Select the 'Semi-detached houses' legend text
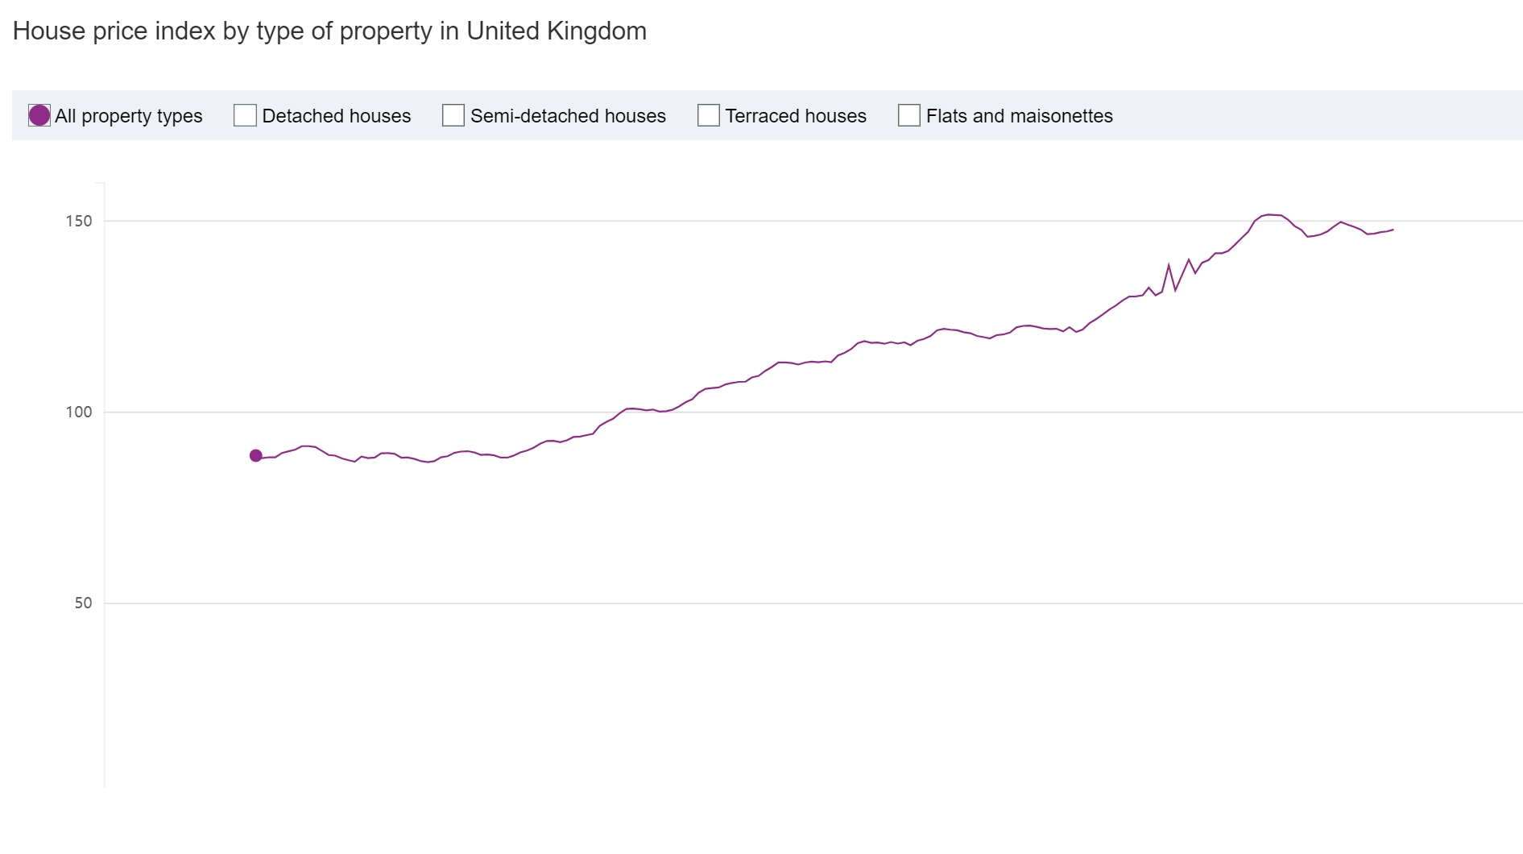Screen dimensions: 1523x854 [568, 116]
